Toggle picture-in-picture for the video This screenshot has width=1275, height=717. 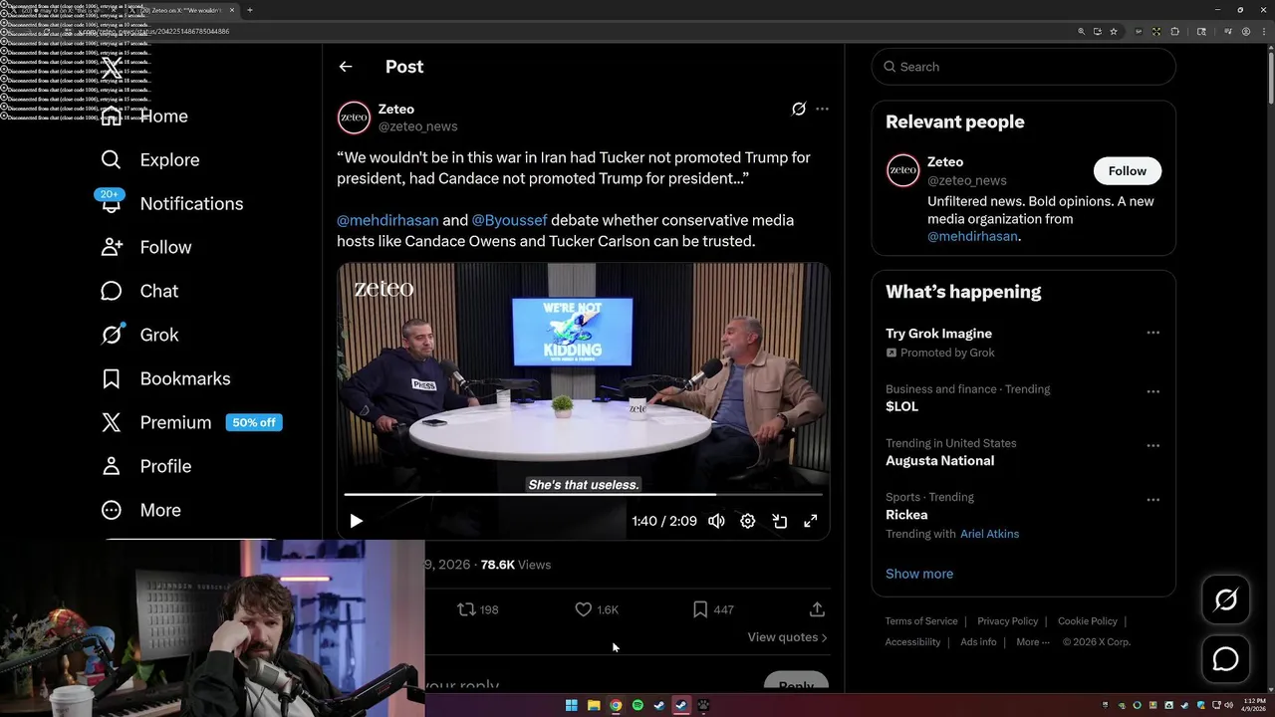click(780, 521)
